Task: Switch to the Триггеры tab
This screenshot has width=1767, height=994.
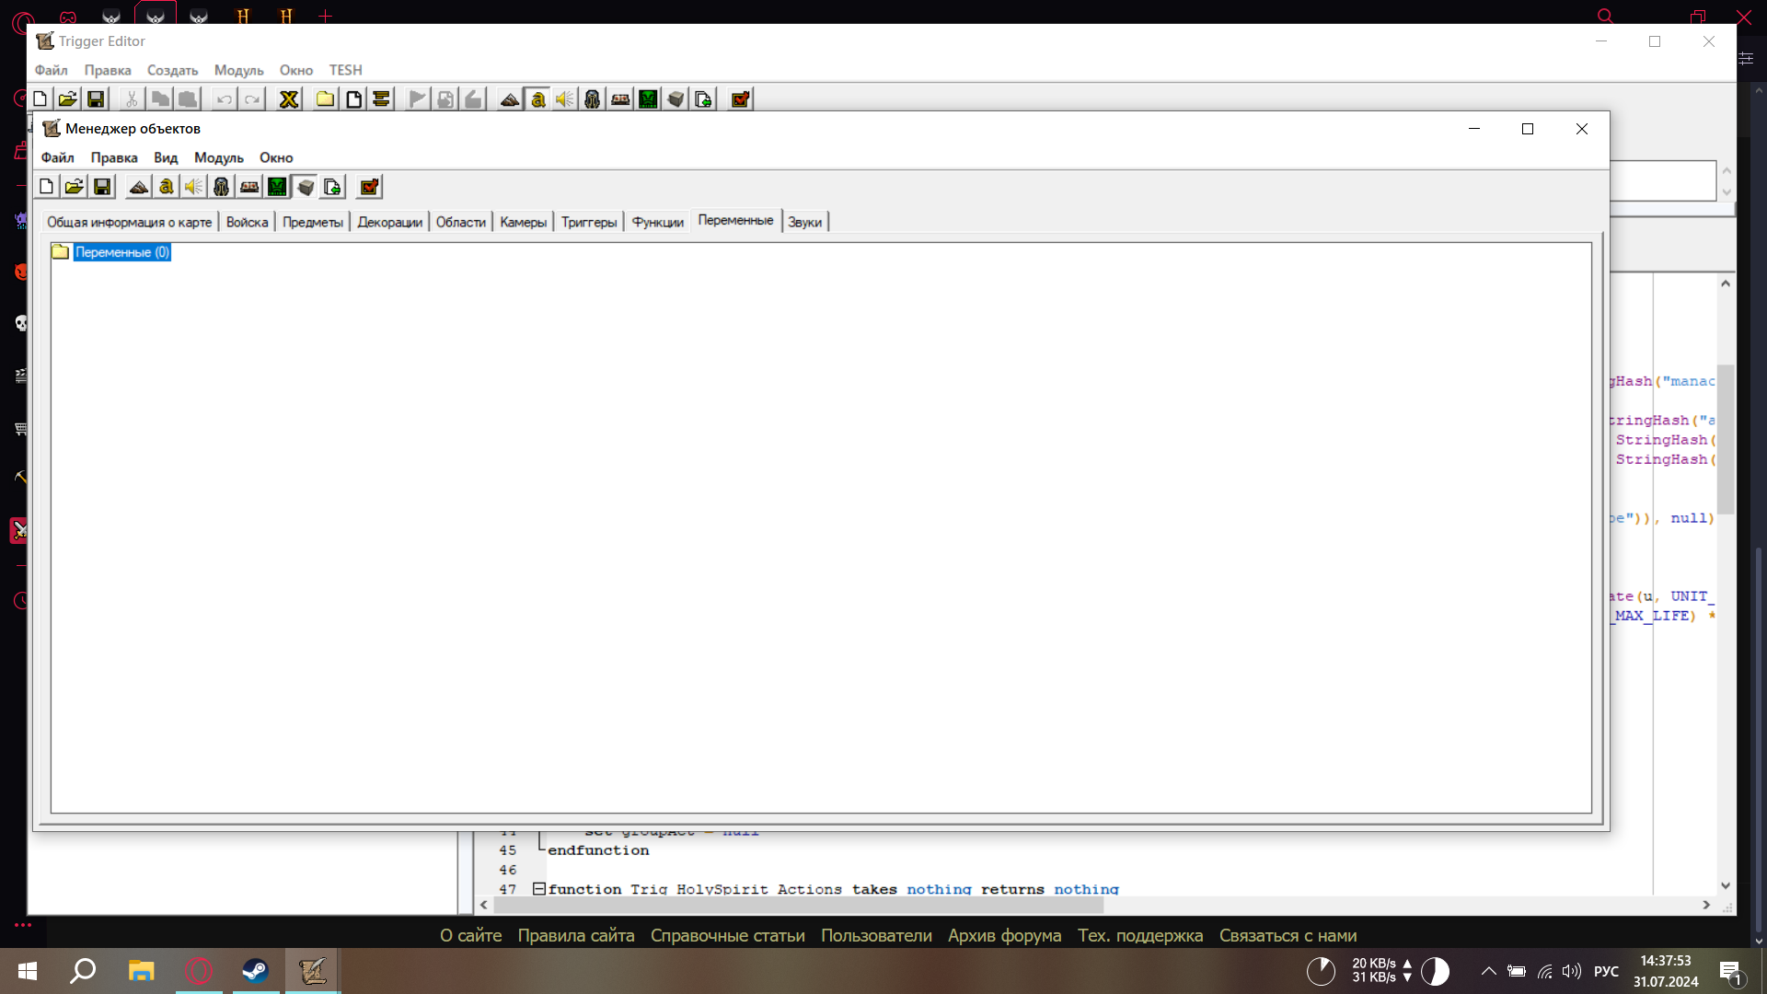Action: 588,222
